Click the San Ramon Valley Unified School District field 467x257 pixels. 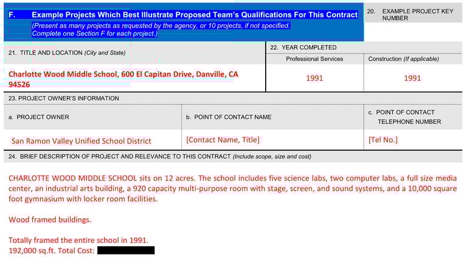81,141
